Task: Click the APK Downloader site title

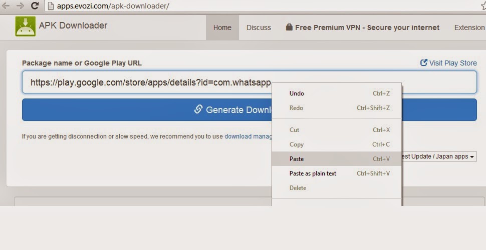Action: tap(73, 25)
